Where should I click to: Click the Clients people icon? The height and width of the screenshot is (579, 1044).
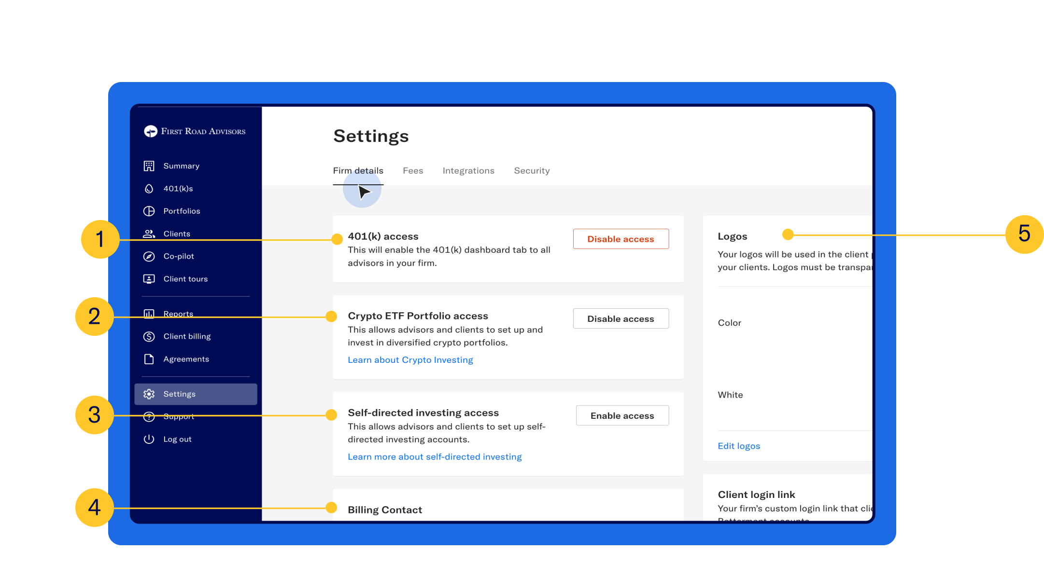coord(149,234)
